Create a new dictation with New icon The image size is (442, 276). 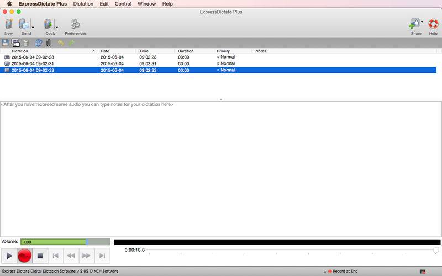coord(8,24)
